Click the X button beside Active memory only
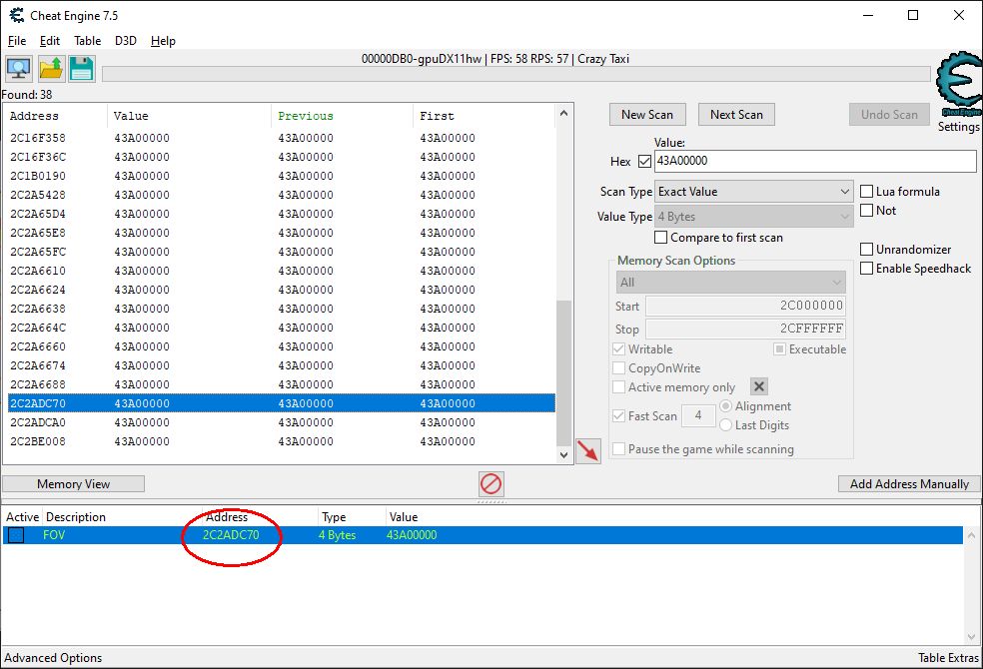Image resolution: width=983 pixels, height=669 pixels. [758, 386]
